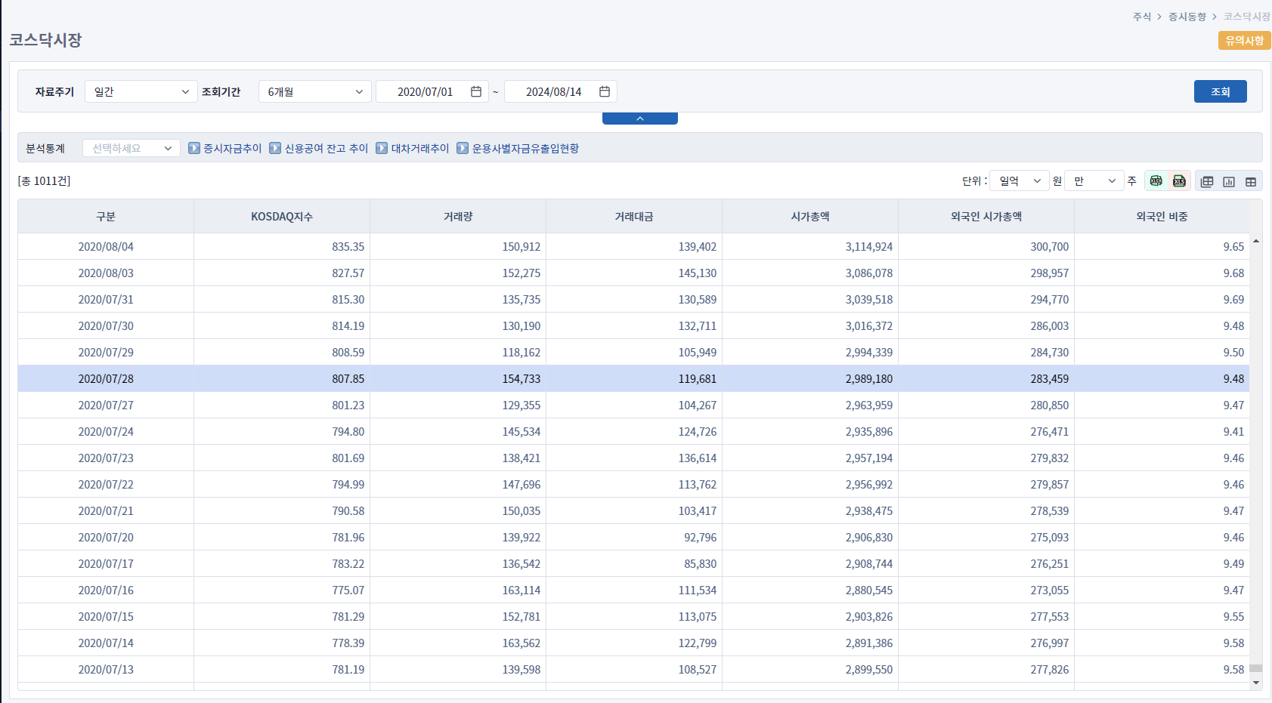The width and height of the screenshot is (1272, 703).
Task: Download table as XLS file
Action: click(x=1179, y=181)
